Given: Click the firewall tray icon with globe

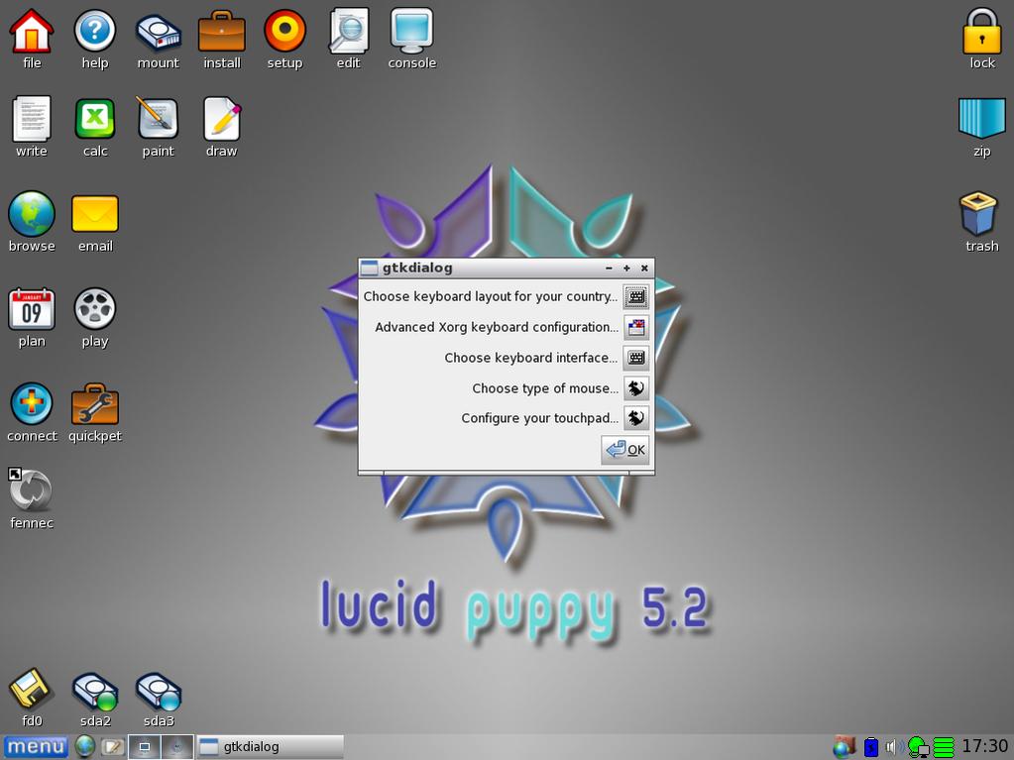Looking at the screenshot, I should click(844, 747).
